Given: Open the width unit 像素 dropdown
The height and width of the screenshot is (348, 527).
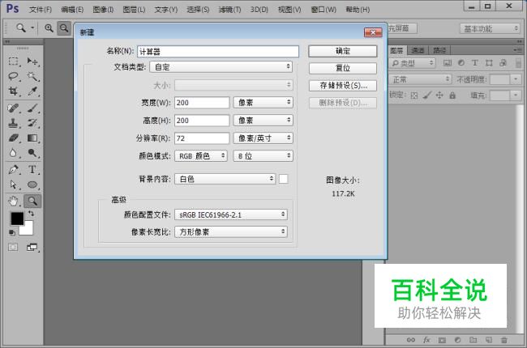Looking at the screenshot, I should [x=263, y=102].
